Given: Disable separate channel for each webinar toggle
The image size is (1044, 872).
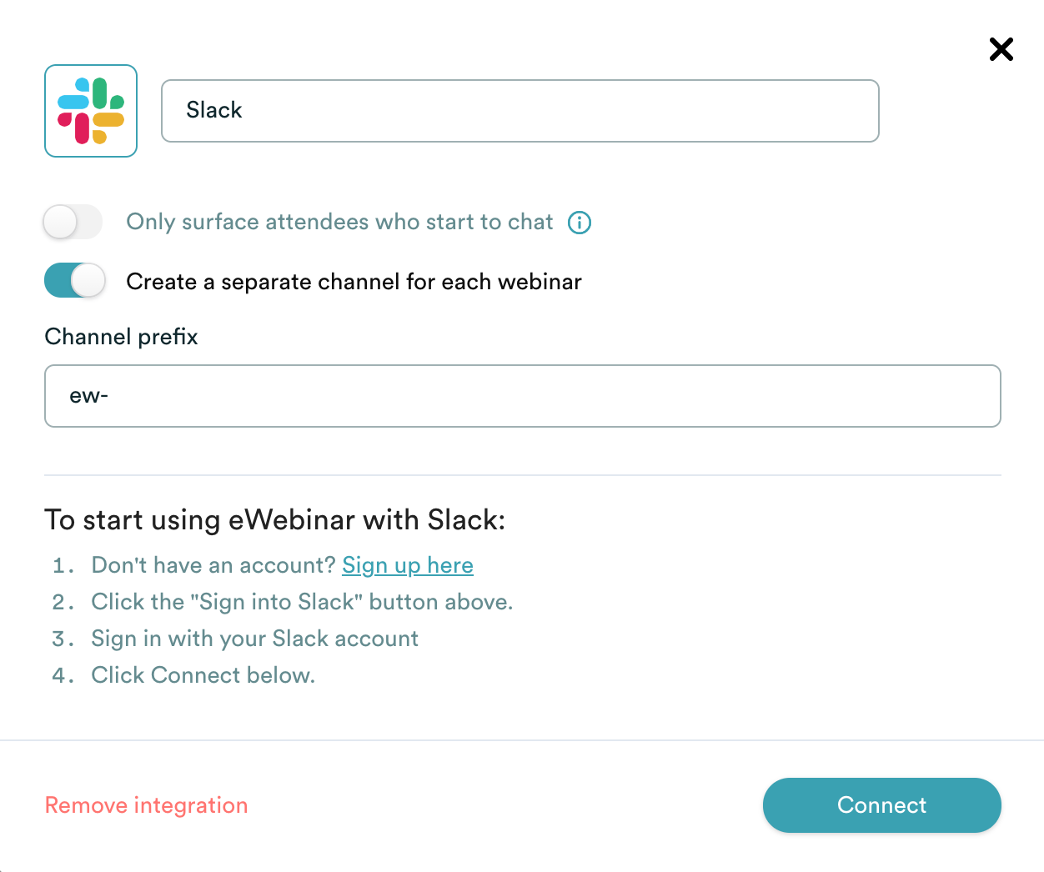Looking at the screenshot, I should pos(75,281).
